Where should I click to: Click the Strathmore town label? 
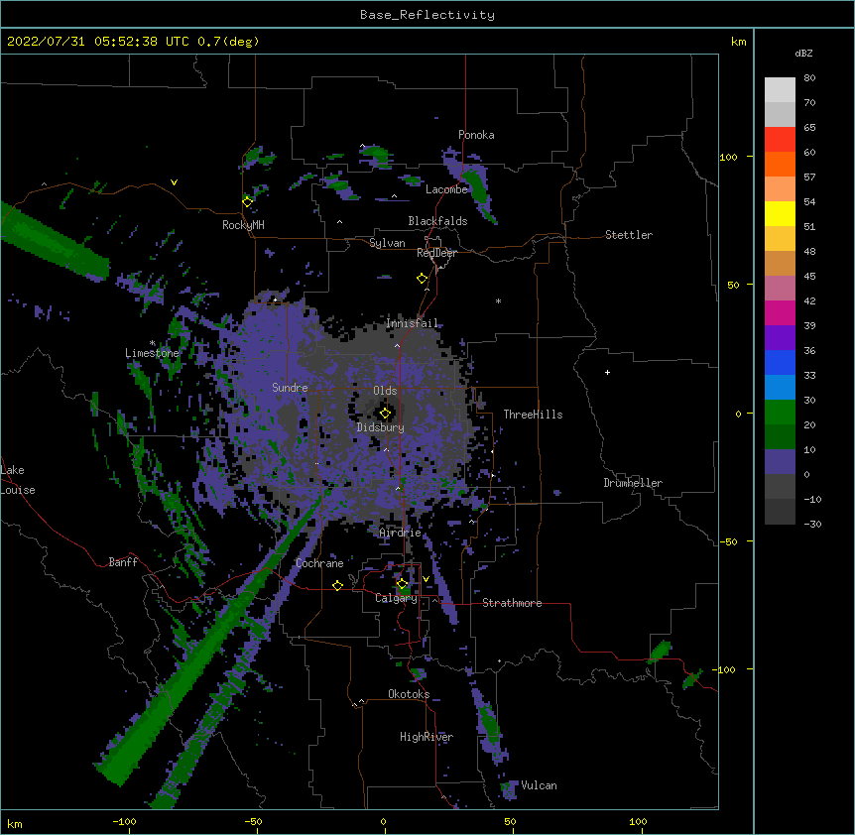[512, 603]
